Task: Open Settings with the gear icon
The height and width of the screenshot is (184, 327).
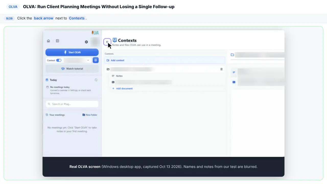Action: 86,42
